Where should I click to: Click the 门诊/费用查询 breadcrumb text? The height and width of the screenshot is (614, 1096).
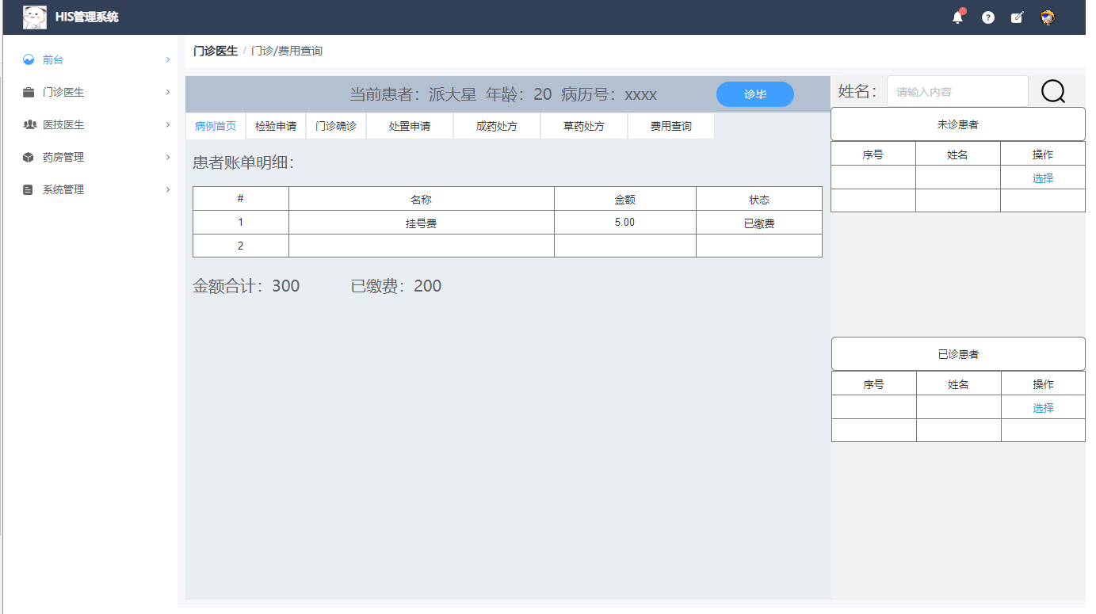pyautogui.click(x=287, y=51)
